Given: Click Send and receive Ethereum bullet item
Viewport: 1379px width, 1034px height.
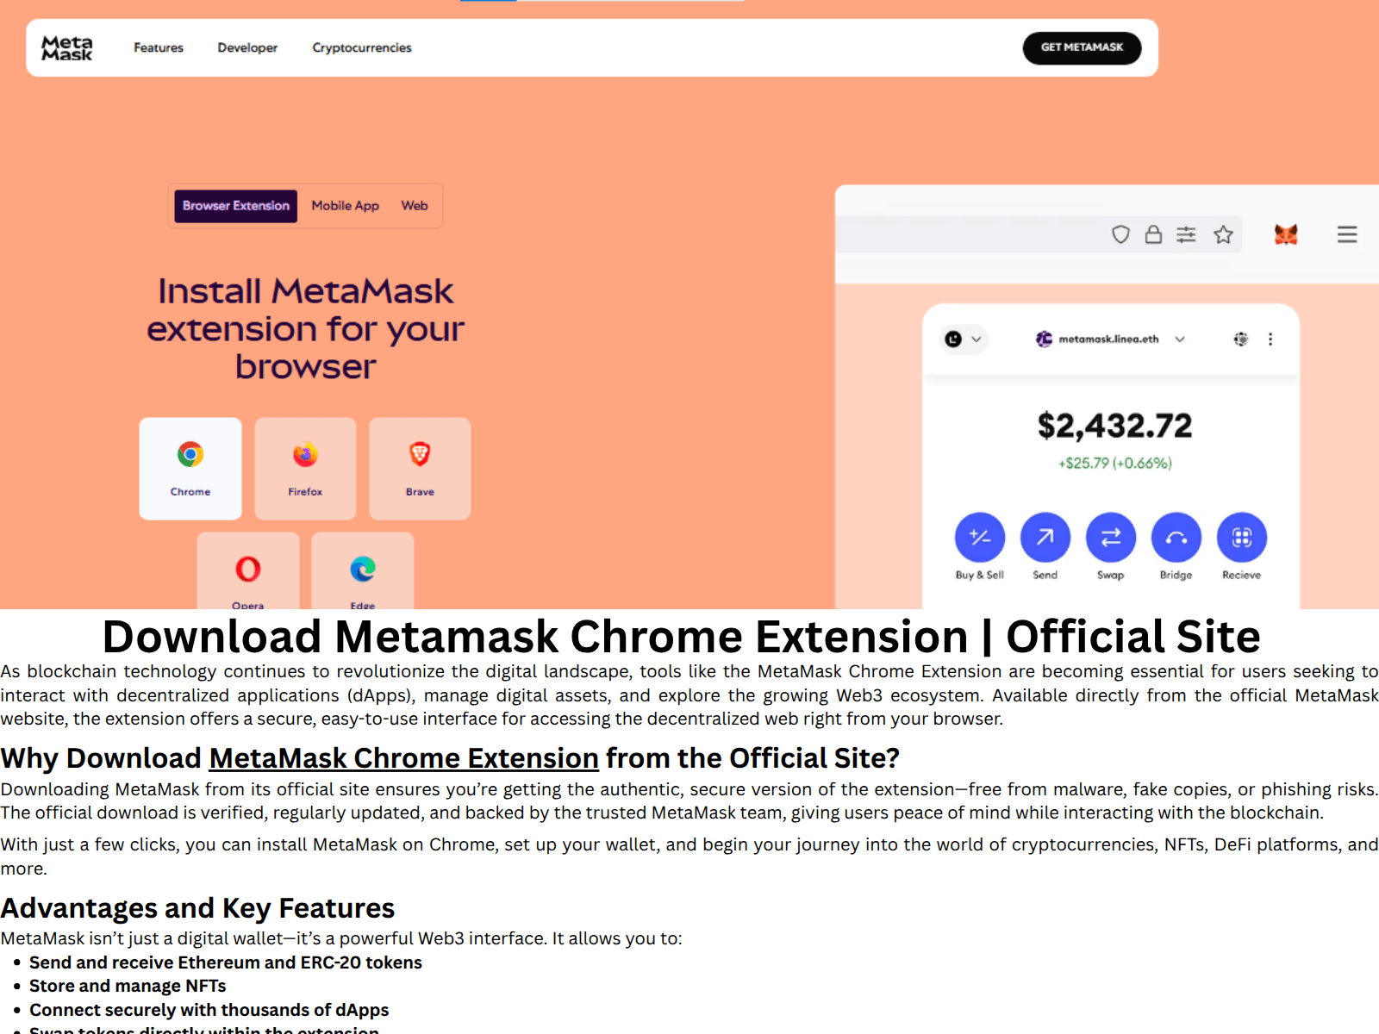Looking at the screenshot, I should [x=226, y=962].
